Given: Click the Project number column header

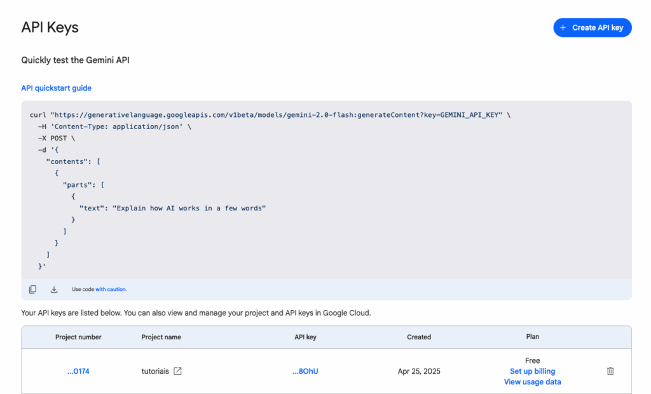Looking at the screenshot, I should point(78,337).
